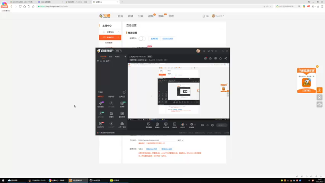The width and height of the screenshot is (325, 183).
Task: Select the screen capture source icon in companion toolbar
Action: (x=149, y=124)
